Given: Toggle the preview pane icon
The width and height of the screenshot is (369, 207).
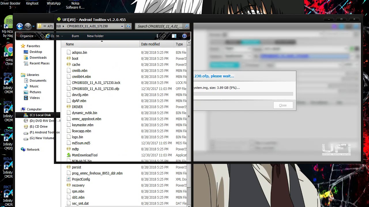Looking at the screenshot, I should click(174, 36).
